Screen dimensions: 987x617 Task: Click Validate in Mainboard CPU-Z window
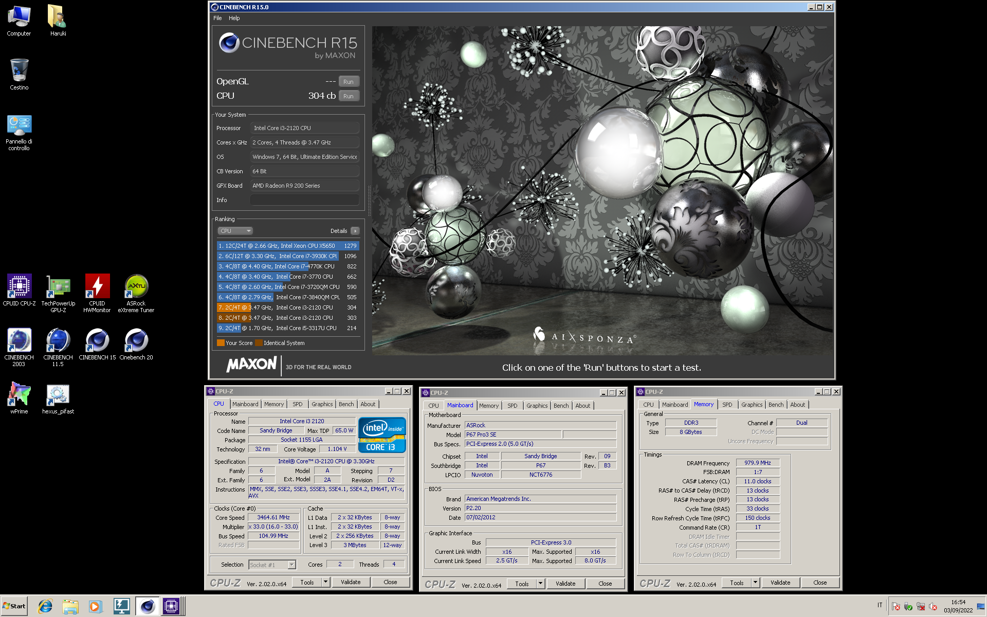point(565,584)
